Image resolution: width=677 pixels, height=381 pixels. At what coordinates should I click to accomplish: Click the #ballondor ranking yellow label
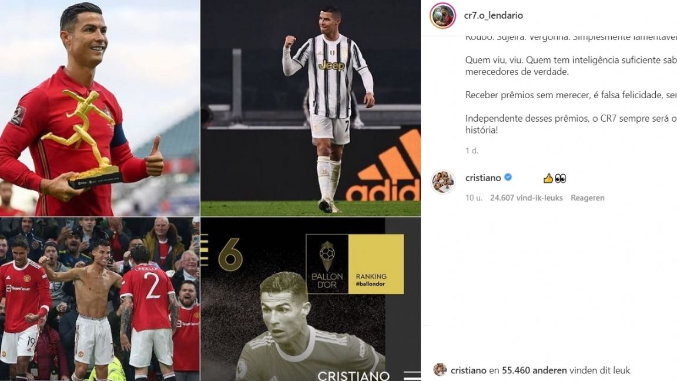[376, 264]
